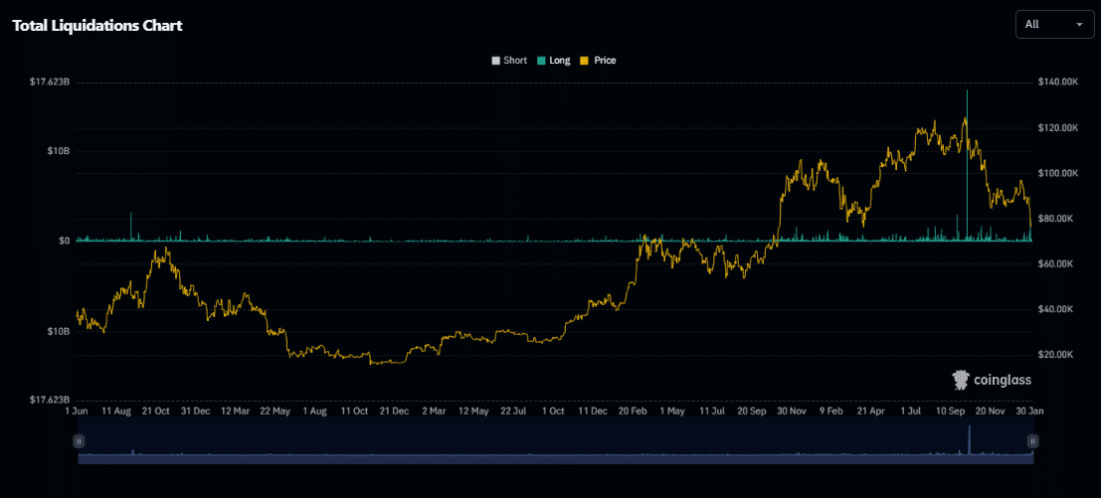Click the $40.00K price axis label

pyautogui.click(x=1055, y=309)
